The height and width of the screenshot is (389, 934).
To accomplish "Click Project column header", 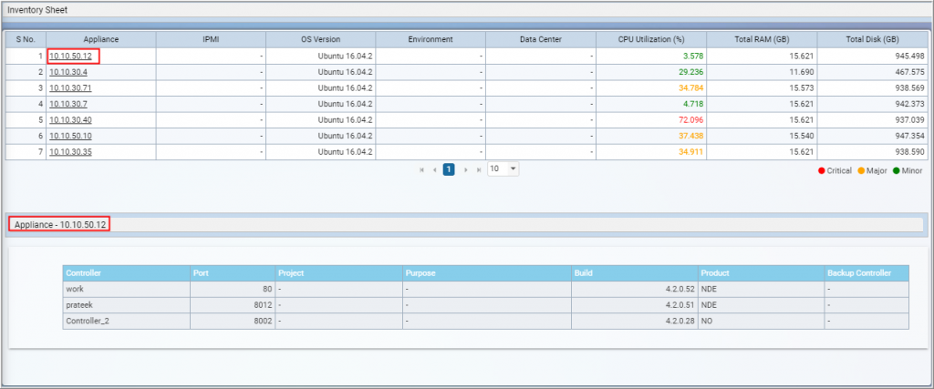I will pos(338,273).
